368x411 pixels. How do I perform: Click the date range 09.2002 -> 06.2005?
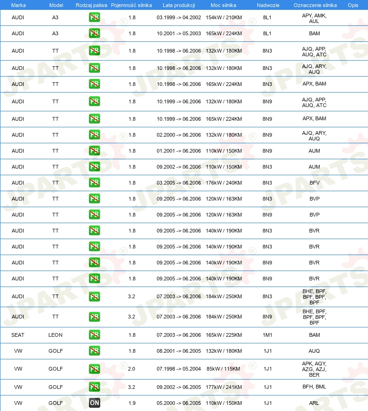coord(179,387)
